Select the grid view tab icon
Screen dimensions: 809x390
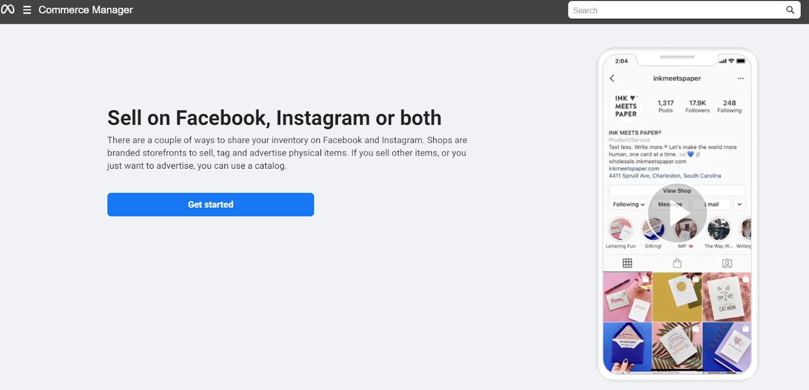(x=627, y=263)
